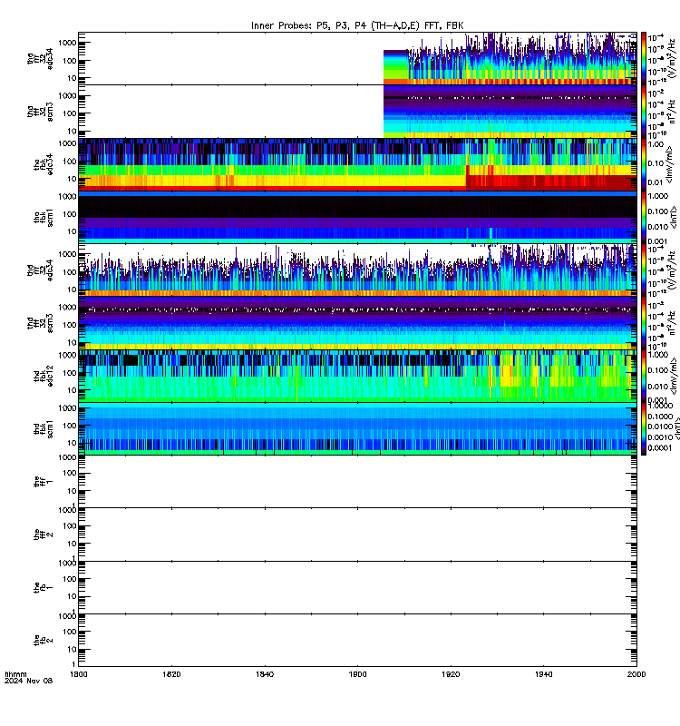The height and width of the screenshot is (726, 680).
Task: Click the nT²/Hz unit label of tha fff scm3
Action: [672, 112]
